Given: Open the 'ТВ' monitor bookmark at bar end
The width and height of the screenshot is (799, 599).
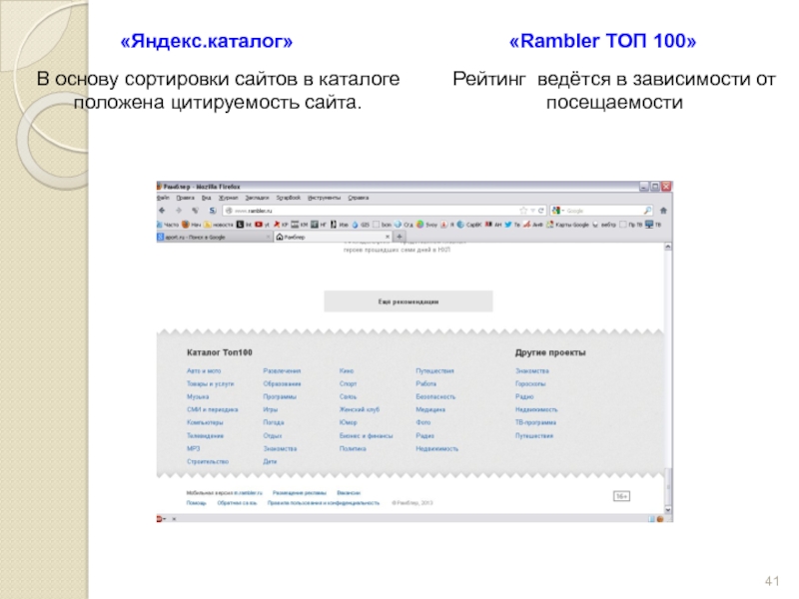Looking at the screenshot, I should point(653,224).
